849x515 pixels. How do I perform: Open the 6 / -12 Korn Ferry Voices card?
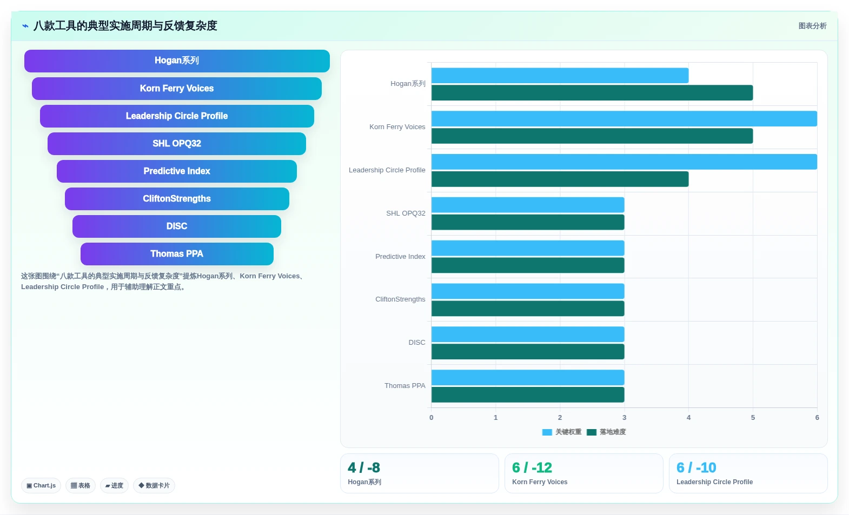tap(583, 473)
